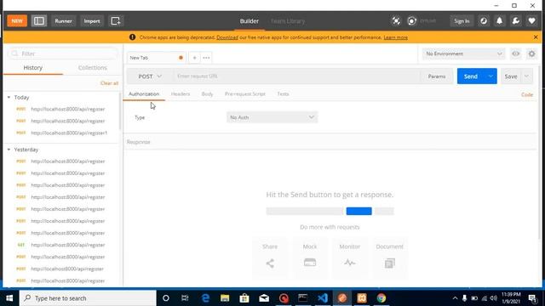Focus the sidebar Filter field
The height and width of the screenshot is (306, 545).
pyautogui.click(x=63, y=54)
